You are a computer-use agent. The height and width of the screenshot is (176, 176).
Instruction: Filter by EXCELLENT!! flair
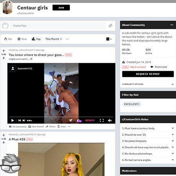[x=132, y=104]
